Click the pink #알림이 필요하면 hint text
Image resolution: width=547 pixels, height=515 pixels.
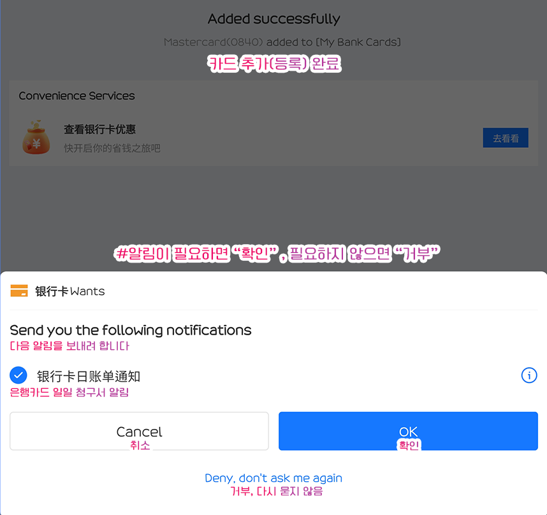277,254
